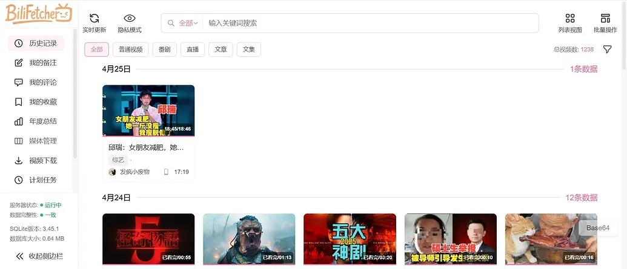627x269 pixels.
Task: Click SQLite版本: 3.45.1 text
Action: pos(35,228)
